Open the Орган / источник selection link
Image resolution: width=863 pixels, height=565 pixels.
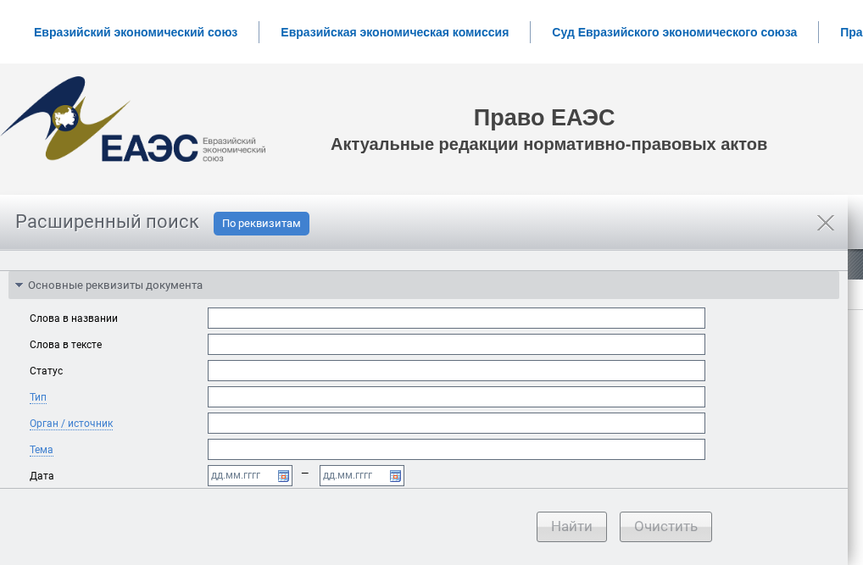[x=71, y=424]
